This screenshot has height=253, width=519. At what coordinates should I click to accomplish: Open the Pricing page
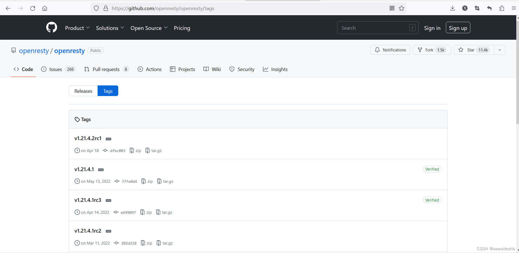click(x=182, y=28)
